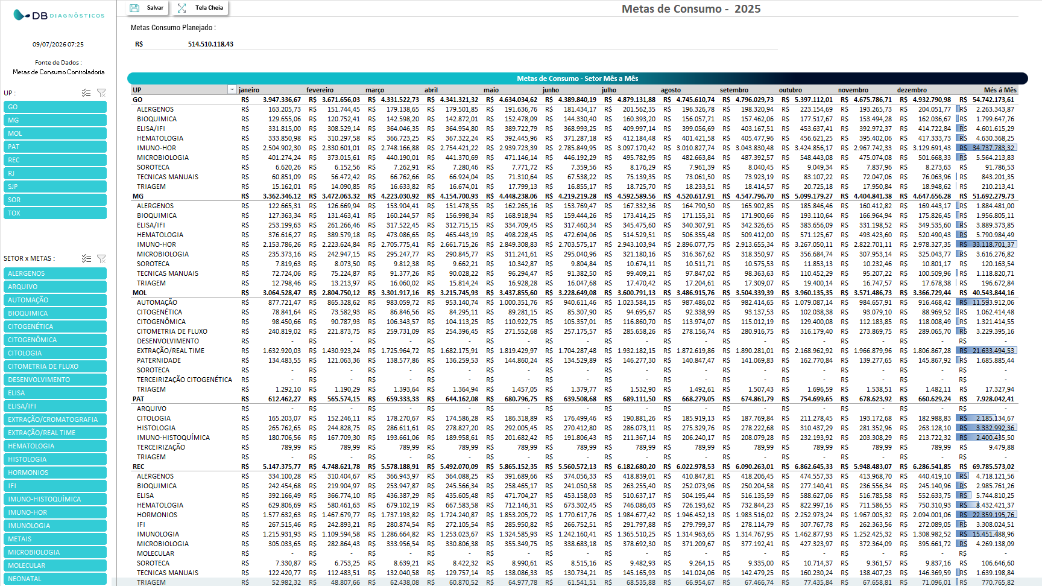This screenshot has height=586, width=1042.
Task: Open the UP column filter dropdown
Action: pos(232,90)
